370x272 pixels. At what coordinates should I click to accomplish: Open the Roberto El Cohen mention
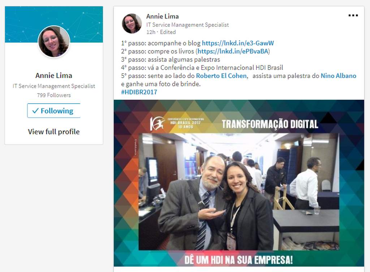pos(221,76)
